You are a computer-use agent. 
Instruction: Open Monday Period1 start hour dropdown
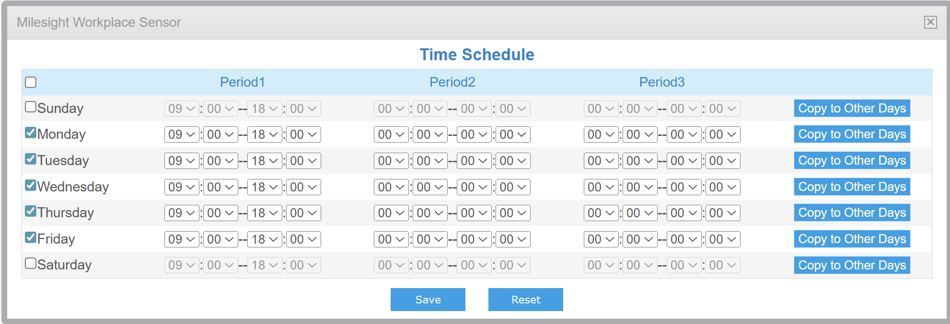(181, 135)
